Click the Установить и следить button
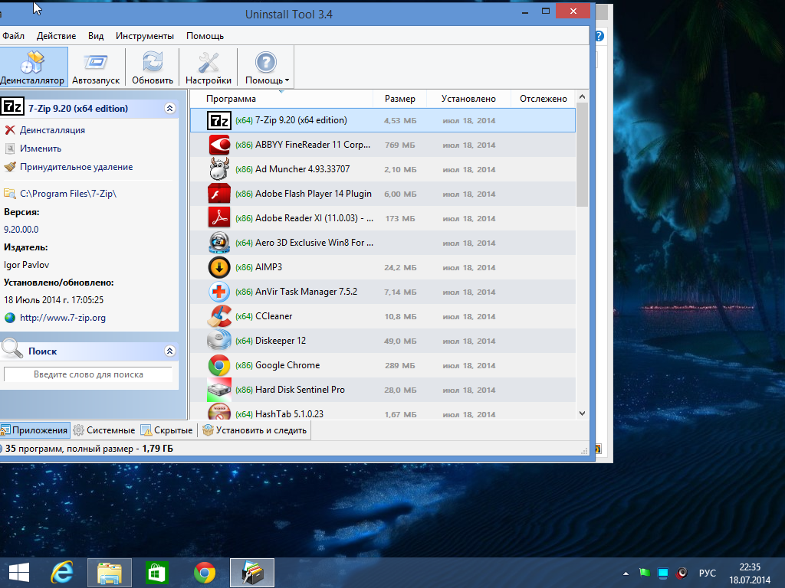 255,430
